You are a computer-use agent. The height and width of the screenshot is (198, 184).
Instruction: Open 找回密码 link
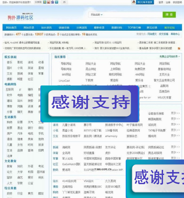[x=177, y=2]
